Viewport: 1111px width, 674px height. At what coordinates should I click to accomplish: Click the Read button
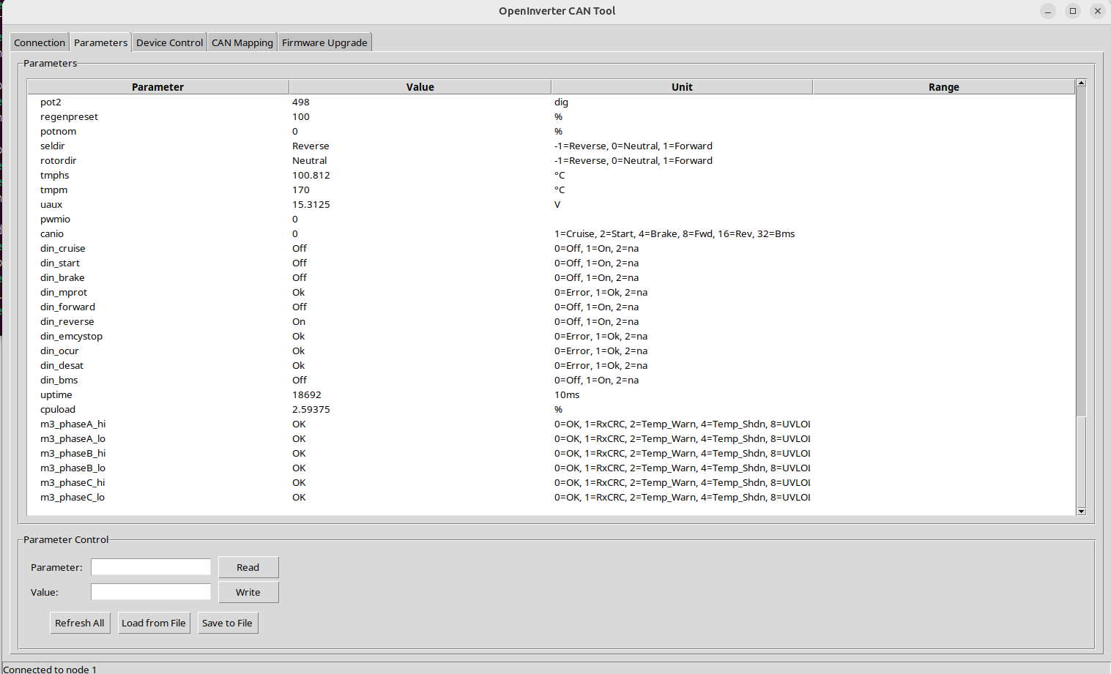pos(248,567)
